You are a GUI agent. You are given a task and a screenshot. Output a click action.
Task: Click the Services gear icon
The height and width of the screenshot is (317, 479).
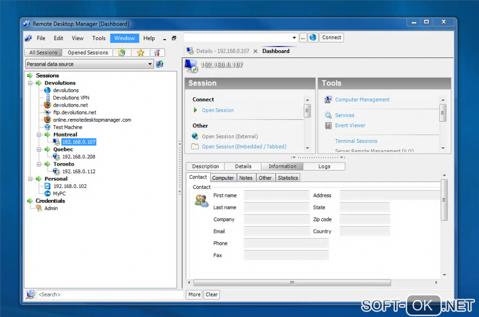pyautogui.click(x=328, y=115)
